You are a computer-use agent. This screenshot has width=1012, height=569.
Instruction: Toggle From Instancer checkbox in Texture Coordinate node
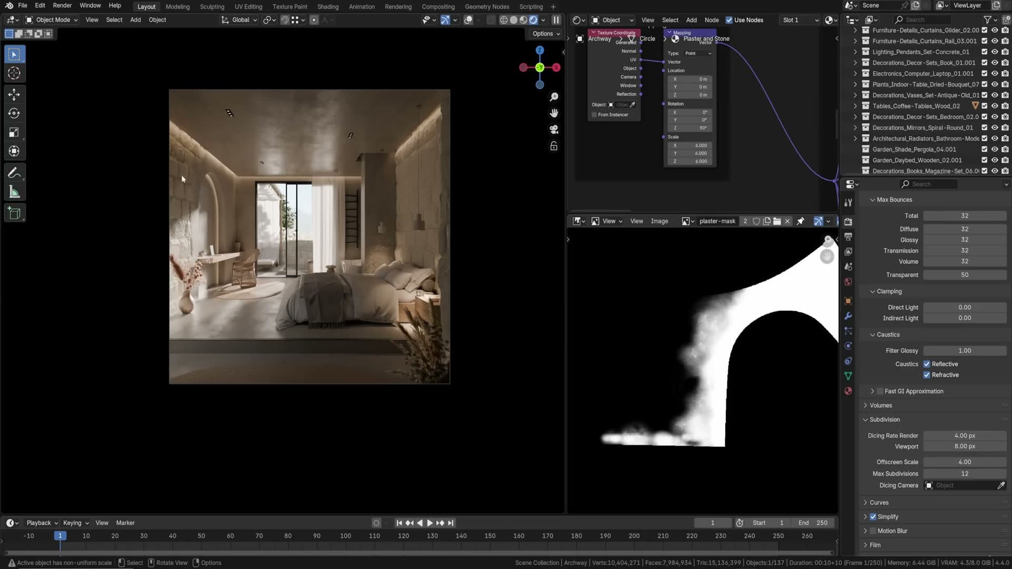coord(594,115)
